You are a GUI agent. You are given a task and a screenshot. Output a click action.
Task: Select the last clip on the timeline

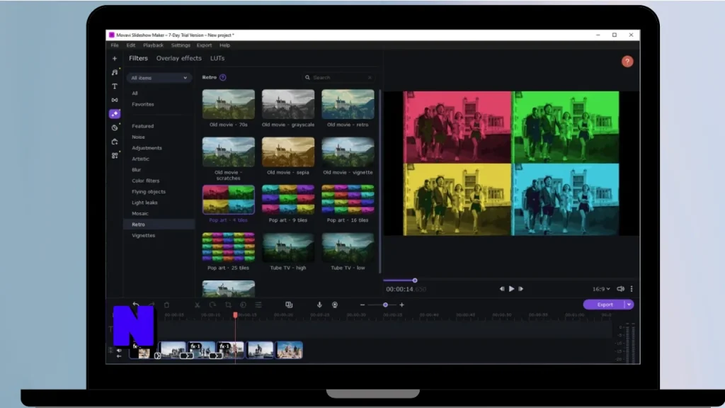pyautogui.click(x=290, y=350)
